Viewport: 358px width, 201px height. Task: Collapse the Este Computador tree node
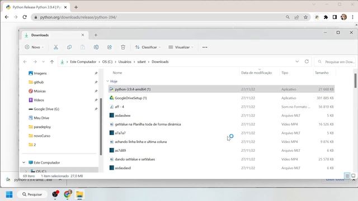(24, 162)
